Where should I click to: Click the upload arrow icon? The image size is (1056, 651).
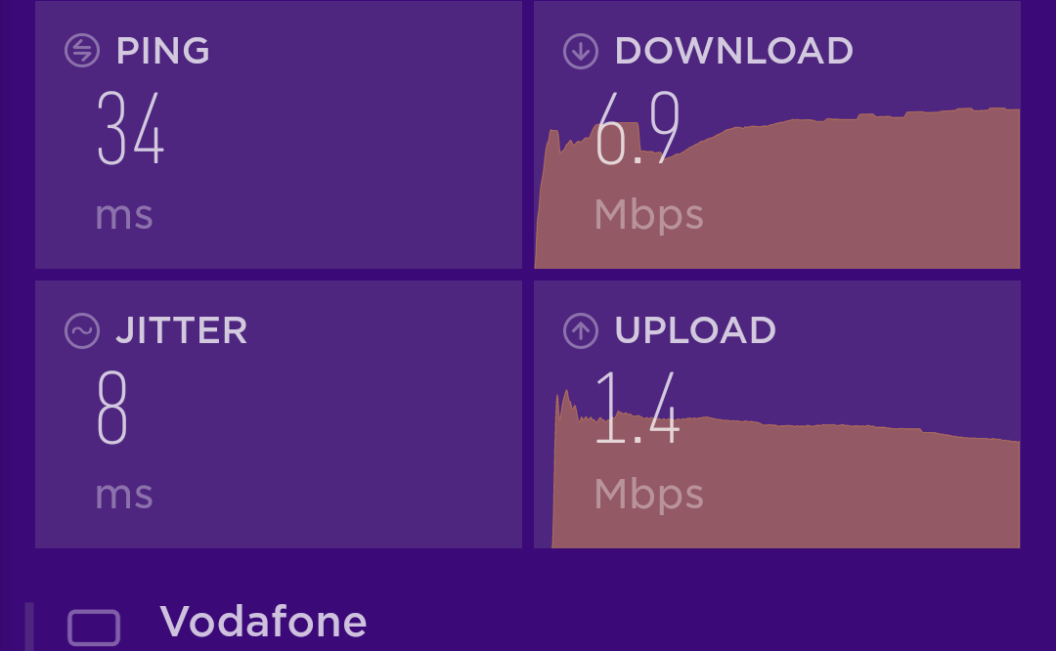point(581,330)
